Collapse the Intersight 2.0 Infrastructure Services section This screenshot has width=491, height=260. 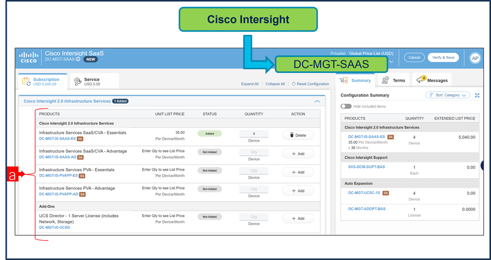coord(317,101)
